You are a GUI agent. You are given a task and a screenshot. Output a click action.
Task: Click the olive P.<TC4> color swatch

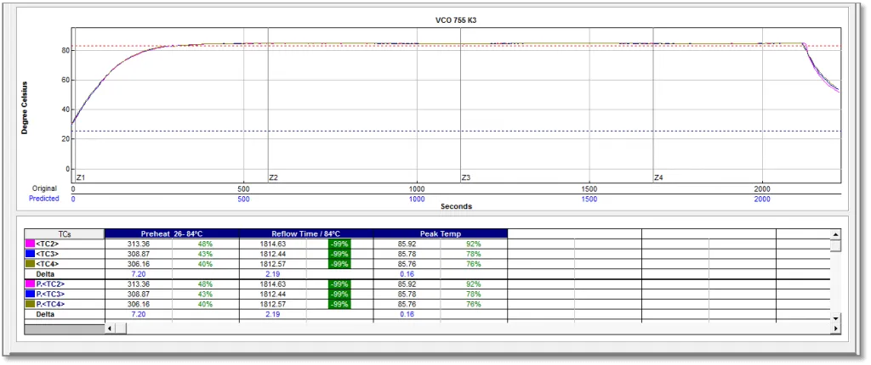click(30, 304)
